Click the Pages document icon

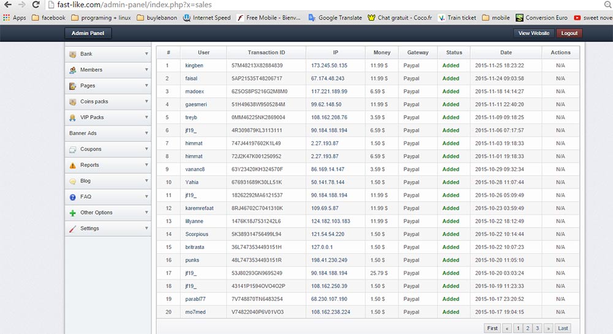pos(73,86)
